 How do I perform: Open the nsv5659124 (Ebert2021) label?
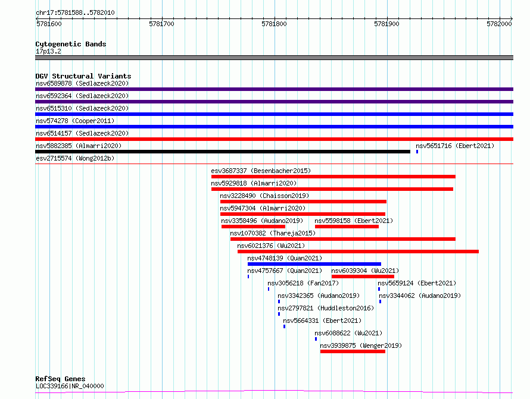[x=417, y=283]
